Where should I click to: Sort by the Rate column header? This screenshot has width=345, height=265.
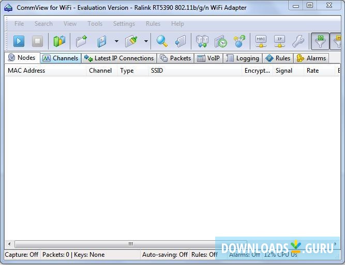click(319, 71)
